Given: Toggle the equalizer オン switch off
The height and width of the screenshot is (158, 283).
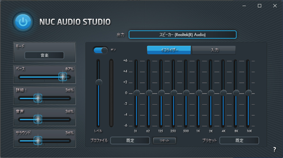Looking at the screenshot, I should click(x=100, y=50).
